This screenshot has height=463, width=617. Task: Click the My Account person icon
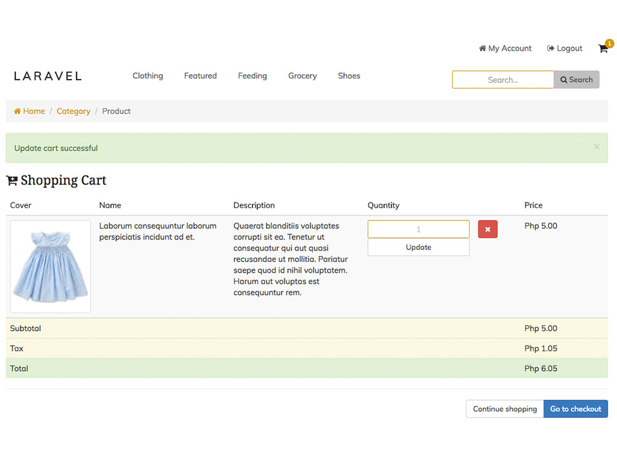click(482, 48)
